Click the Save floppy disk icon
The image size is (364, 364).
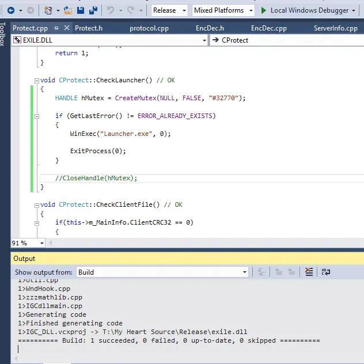(81, 10)
